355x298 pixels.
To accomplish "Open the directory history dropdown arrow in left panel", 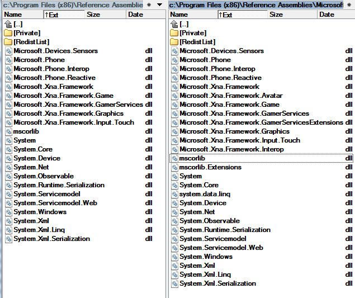I will tap(160, 5).
